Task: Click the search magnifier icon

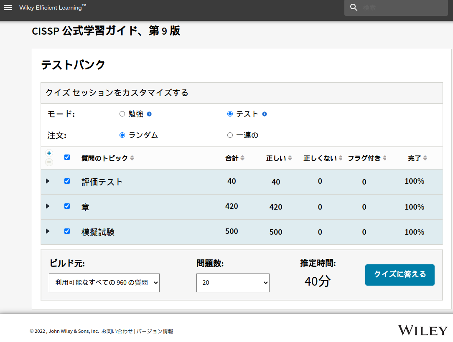Action: point(354,8)
